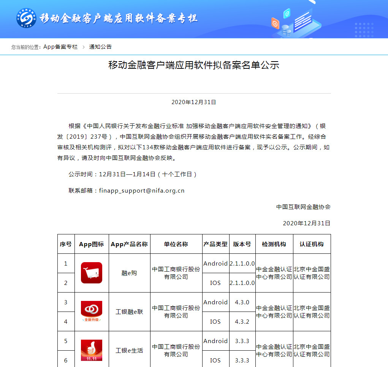Click row number 5 cell
This screenshot has width=388, height=367.
pyautogui.click(x=66, y=341)
